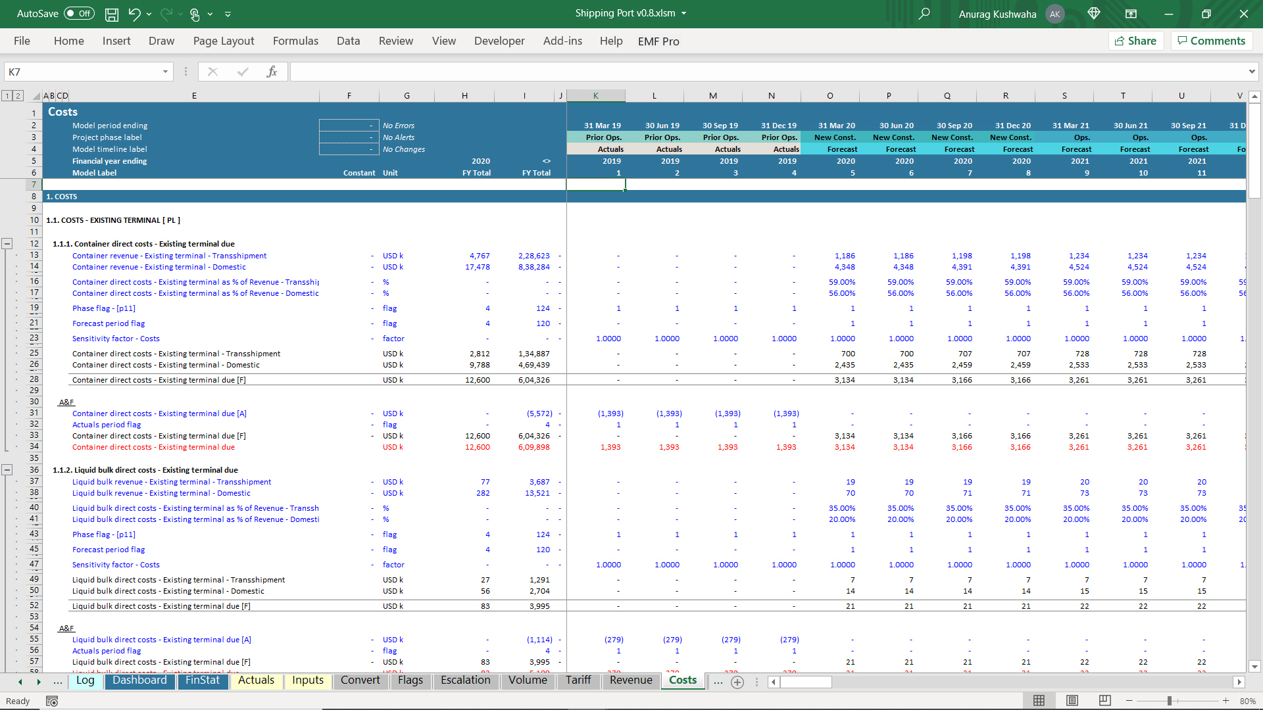
Task: Click the macro recording status bar icon
Action: (52, 701)
